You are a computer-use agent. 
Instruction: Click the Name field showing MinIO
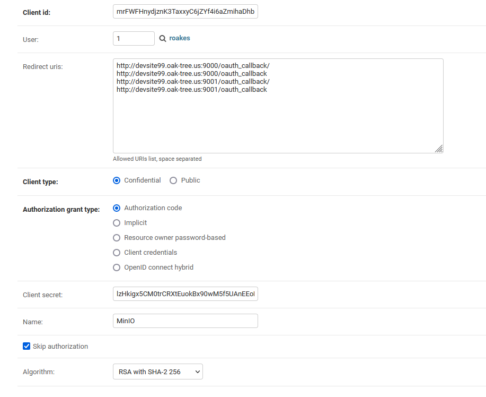(185, 321)
